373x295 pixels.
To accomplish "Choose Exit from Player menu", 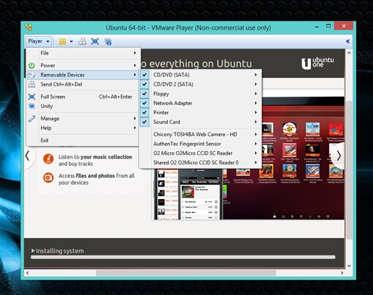I will pos(83,141).
